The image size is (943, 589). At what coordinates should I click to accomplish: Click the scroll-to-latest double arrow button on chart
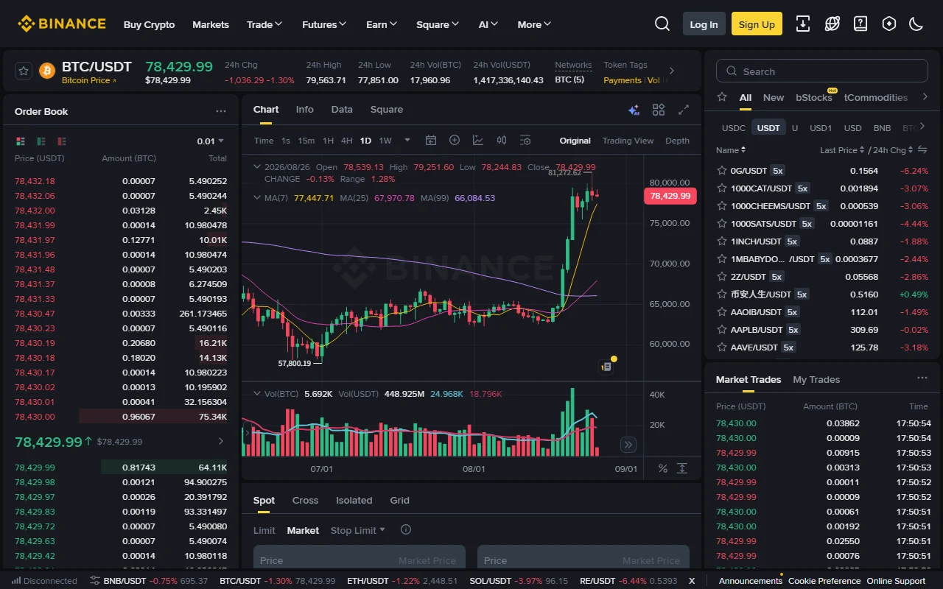628,444
